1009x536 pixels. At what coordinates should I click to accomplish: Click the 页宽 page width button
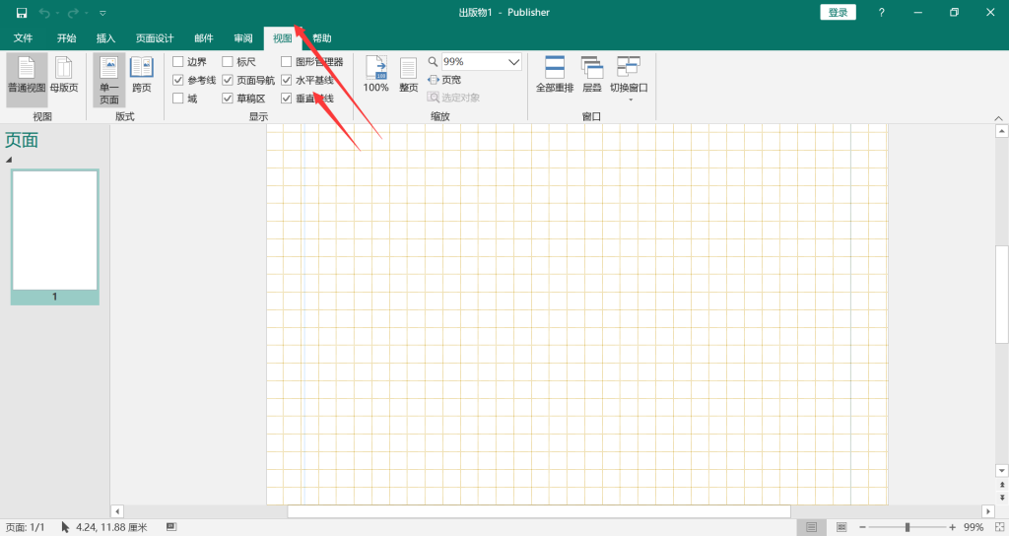444,80
